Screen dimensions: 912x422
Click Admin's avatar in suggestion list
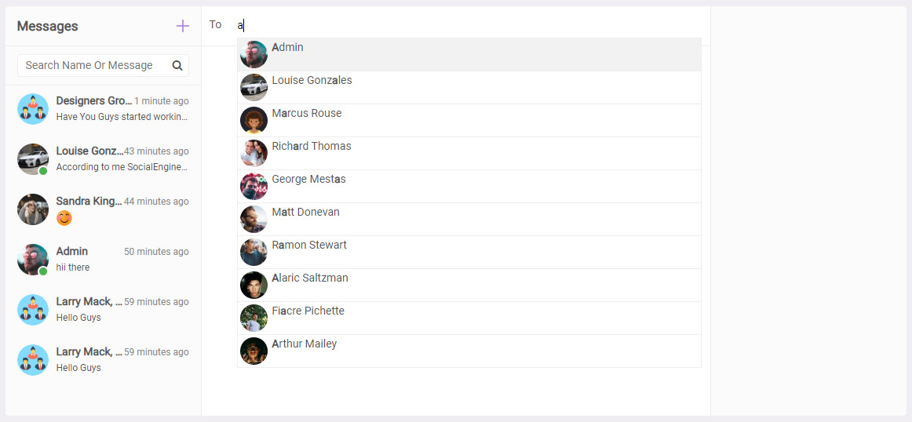coord(254,55)
